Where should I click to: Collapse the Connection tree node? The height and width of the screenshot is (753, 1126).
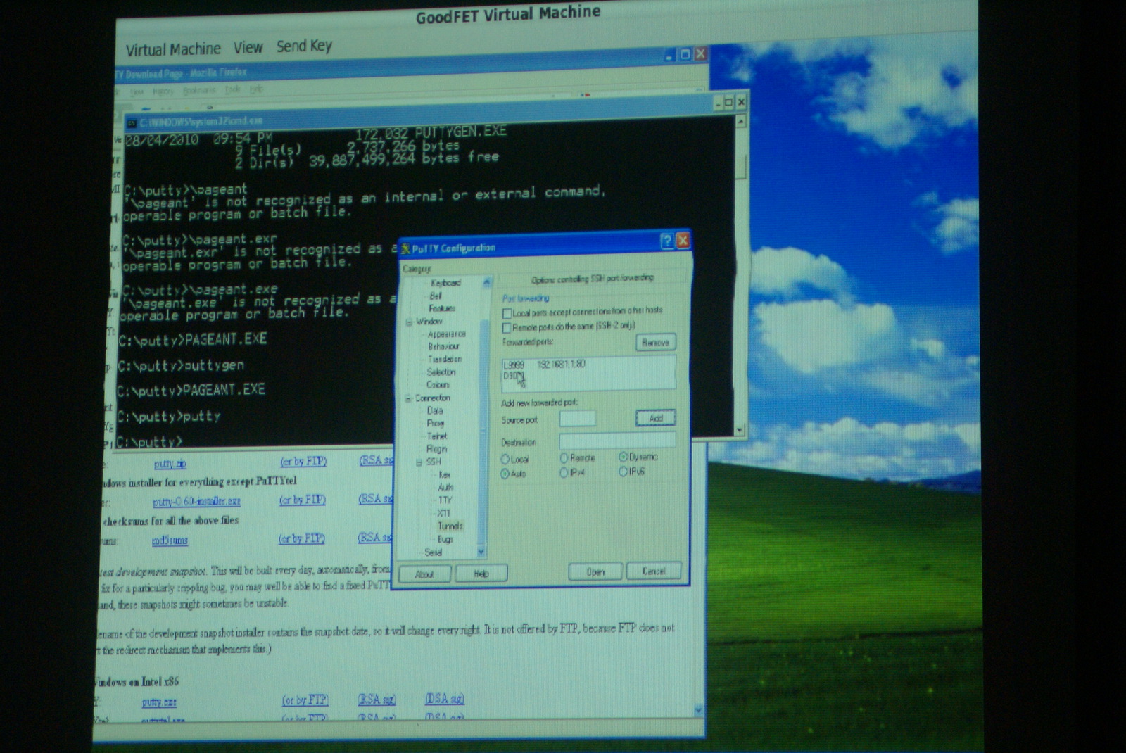tap(407, 399)
